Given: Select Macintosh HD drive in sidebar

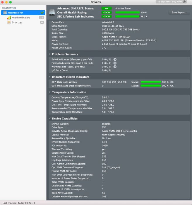Looking at the screenshot, I should tap(23, 13).
